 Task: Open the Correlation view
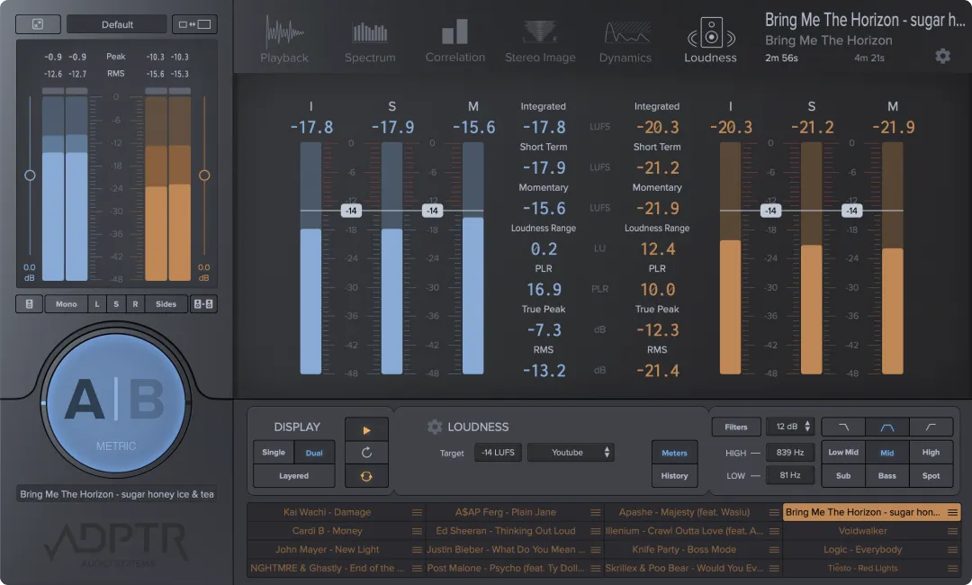click(x=455, y=40)
